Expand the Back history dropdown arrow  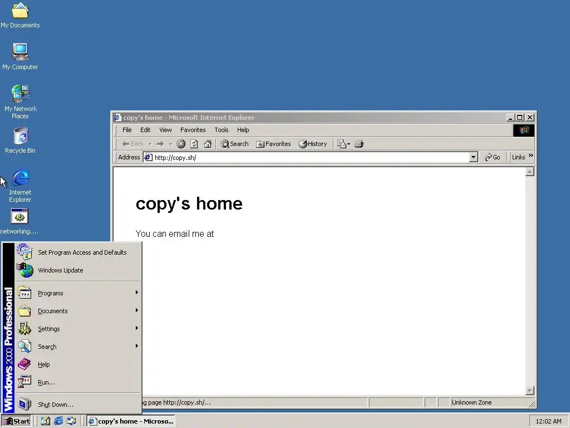click(x=150, y=144)
